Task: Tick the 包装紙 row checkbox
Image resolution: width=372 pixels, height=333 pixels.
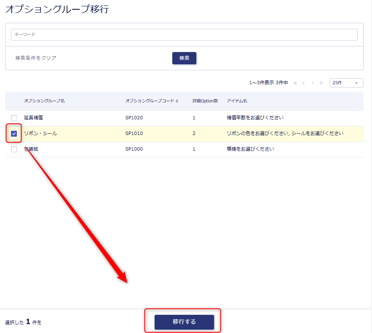Action: coord(14,149)
